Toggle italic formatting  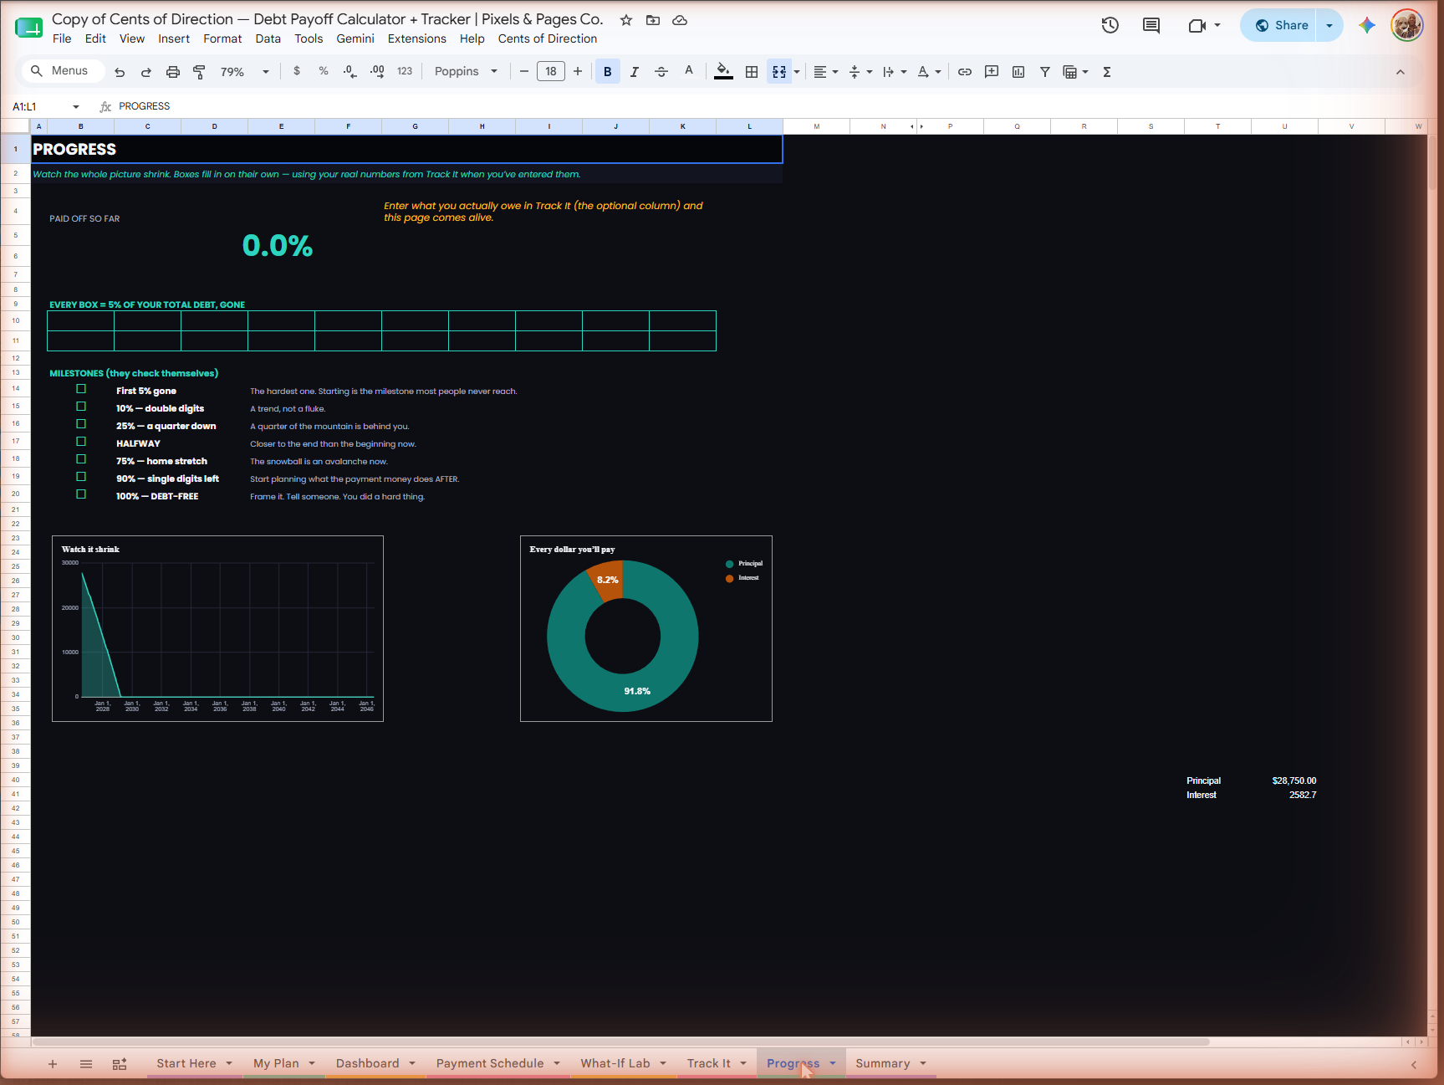tap(635, 72)
